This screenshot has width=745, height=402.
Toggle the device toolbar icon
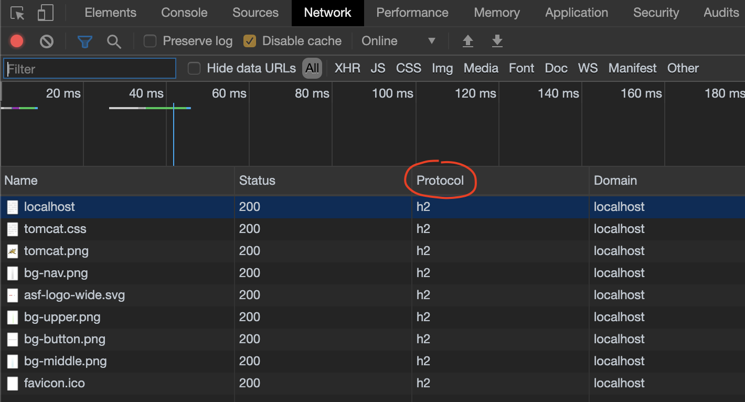point(46,13)
